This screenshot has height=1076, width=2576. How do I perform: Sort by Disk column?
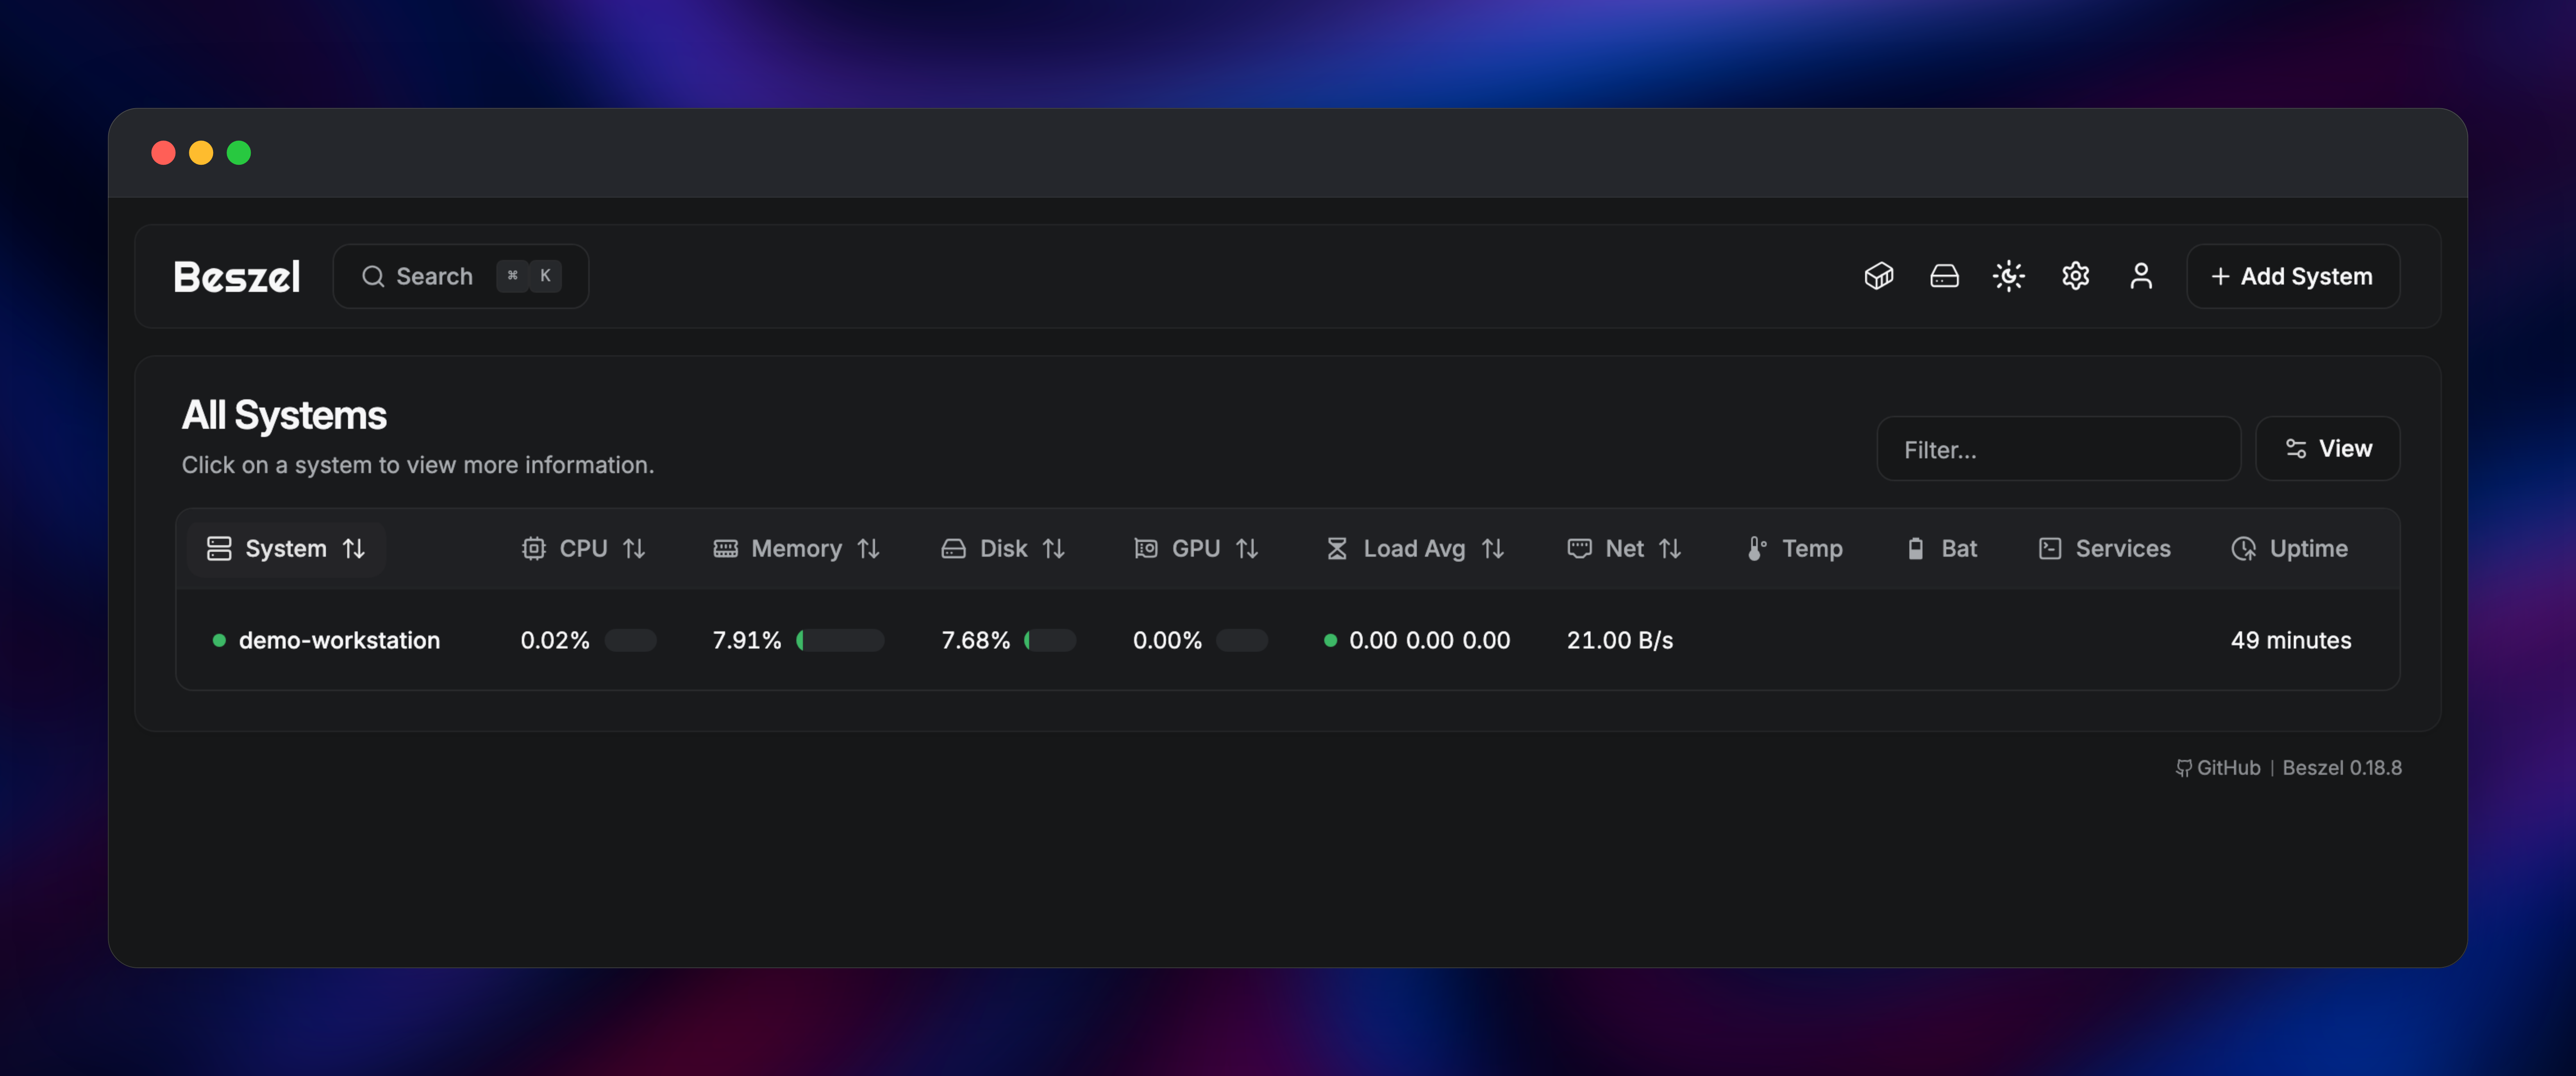(1003, 549)
